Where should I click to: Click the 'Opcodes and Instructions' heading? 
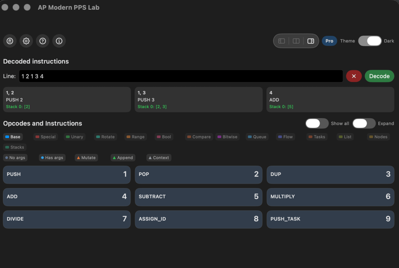[x=42, y=123]
